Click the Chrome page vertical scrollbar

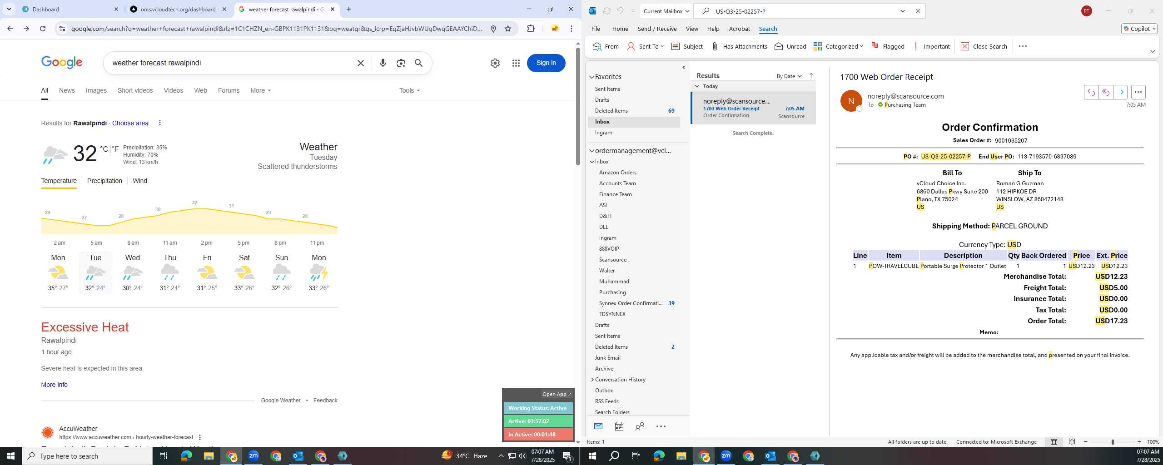(578, 107)
